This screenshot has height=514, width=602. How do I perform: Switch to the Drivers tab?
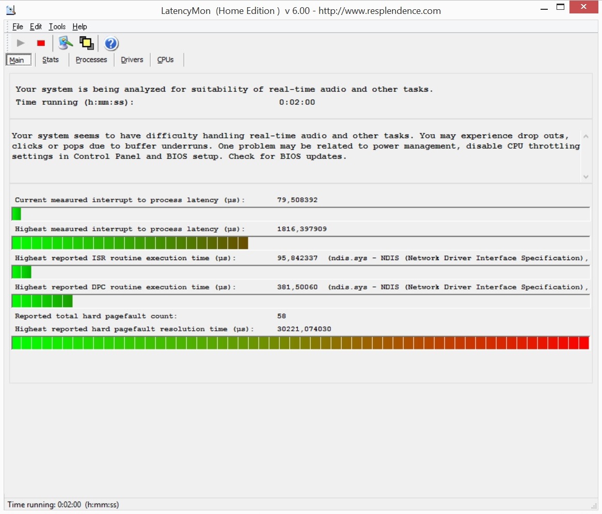tap(132, 59)
